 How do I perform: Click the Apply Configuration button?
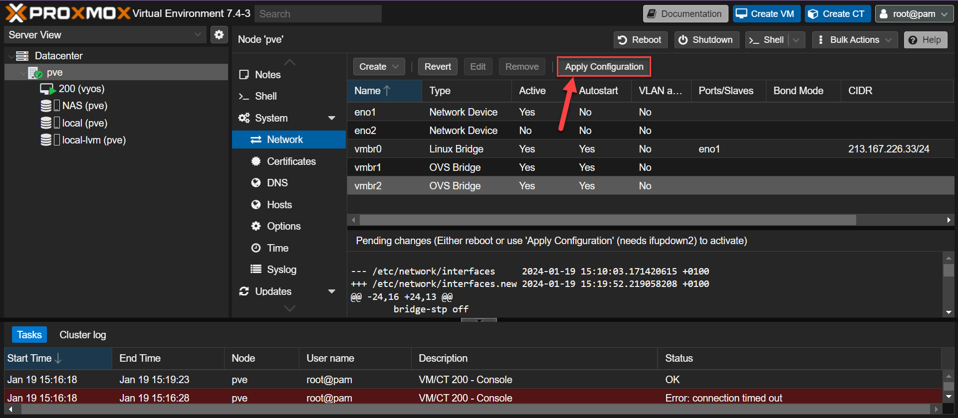[604, 67]
